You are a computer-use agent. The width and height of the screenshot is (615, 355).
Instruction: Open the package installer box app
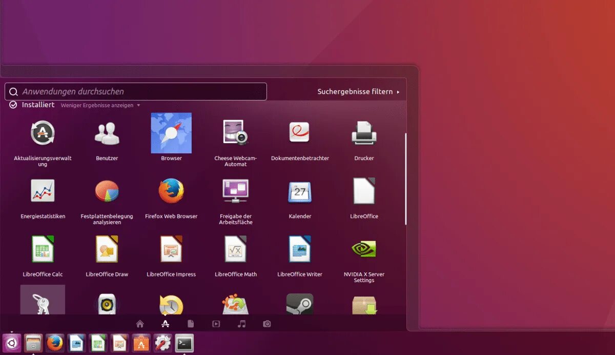tap(364, 305)
